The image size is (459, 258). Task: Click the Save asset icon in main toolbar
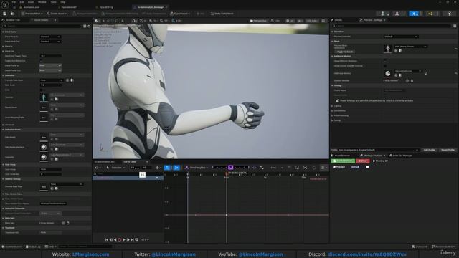coord(5,14)
